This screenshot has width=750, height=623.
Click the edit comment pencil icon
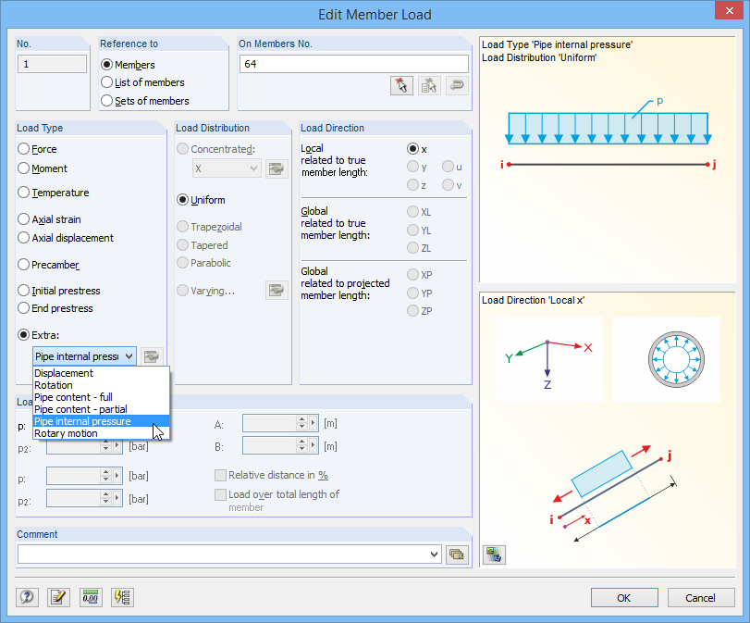click(58, 597)
